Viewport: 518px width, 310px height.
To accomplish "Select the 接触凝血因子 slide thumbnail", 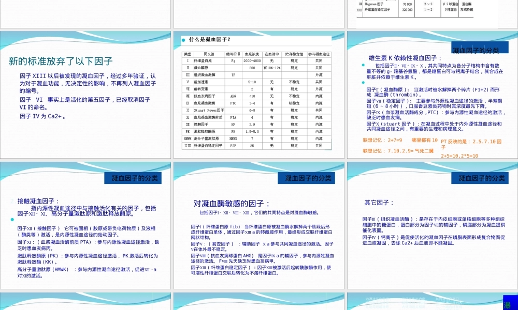I will (85, 225).
